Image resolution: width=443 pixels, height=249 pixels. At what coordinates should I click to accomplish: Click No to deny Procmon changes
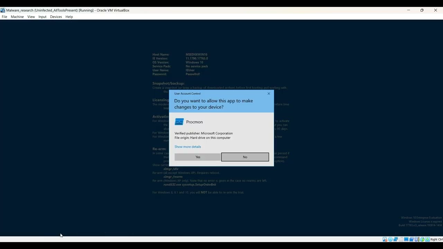(245, 157)
